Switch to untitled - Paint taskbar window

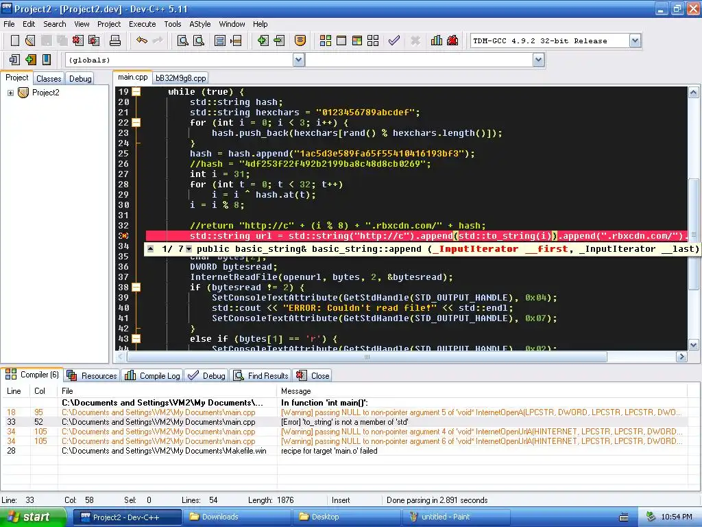[x=456, y=517]
